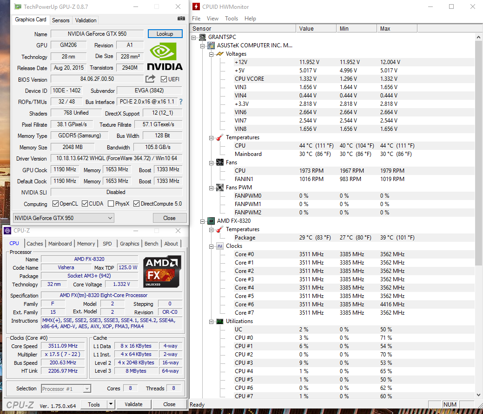Click the HWMonitor scroll up arrow
Viewport: 483px width, 414px height.
point(478,37)
